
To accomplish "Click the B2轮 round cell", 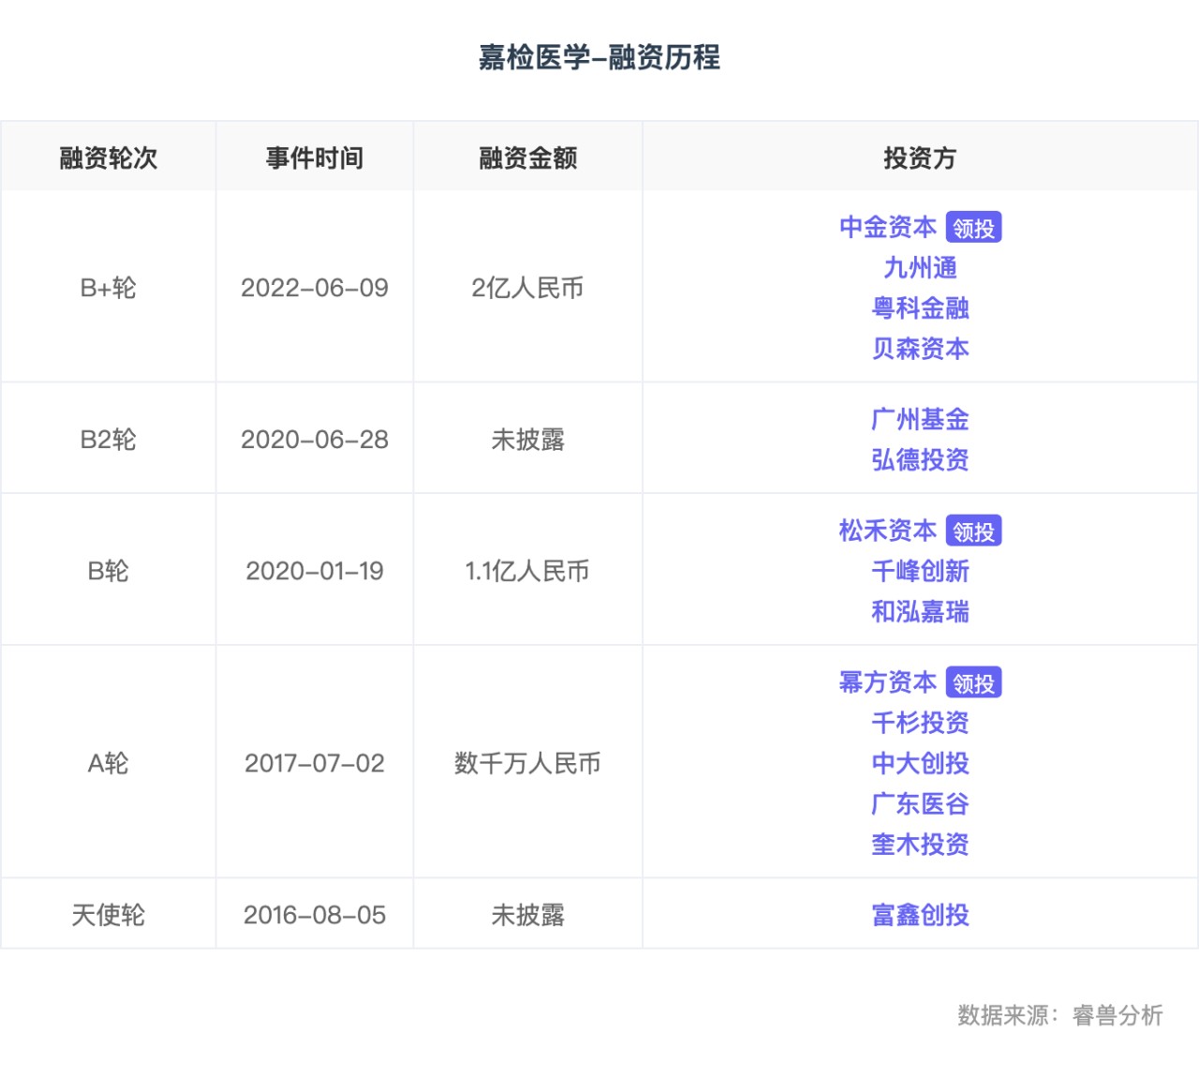I will (x=109, y=440).
